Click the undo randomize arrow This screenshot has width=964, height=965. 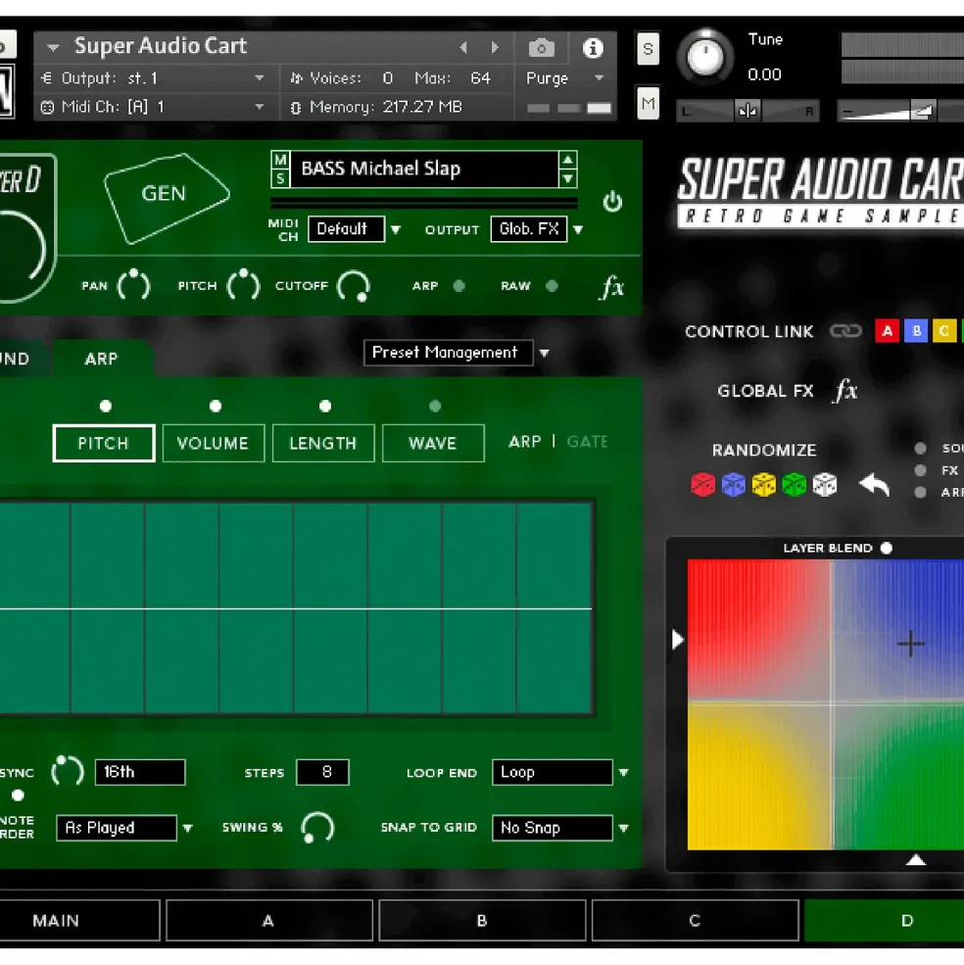coord(874,484)
